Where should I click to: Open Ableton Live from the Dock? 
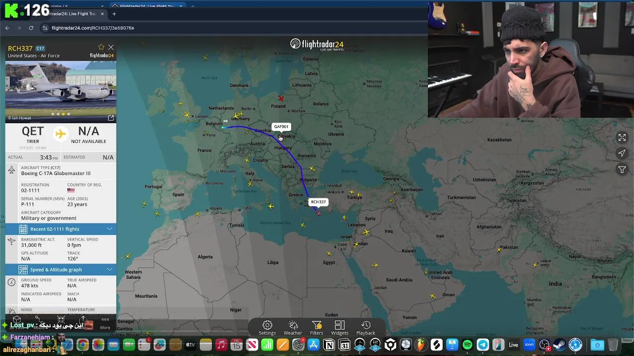(514, 345)
